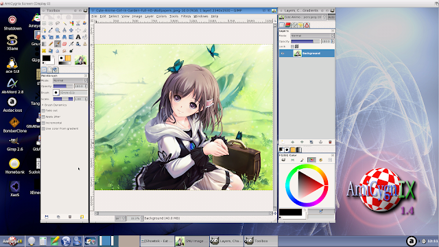Open the Undo History tab icon
The width and height of the screenshot is (439, 247).
(300, 25)
